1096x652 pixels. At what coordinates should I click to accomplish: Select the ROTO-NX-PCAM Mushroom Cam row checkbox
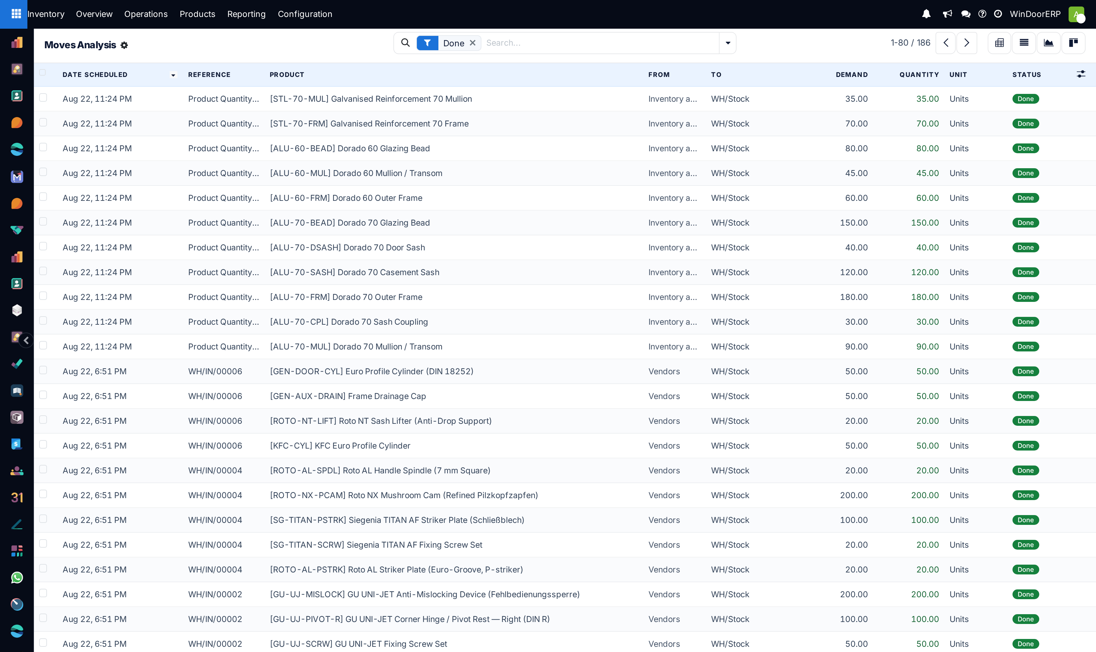coord(43,494)
